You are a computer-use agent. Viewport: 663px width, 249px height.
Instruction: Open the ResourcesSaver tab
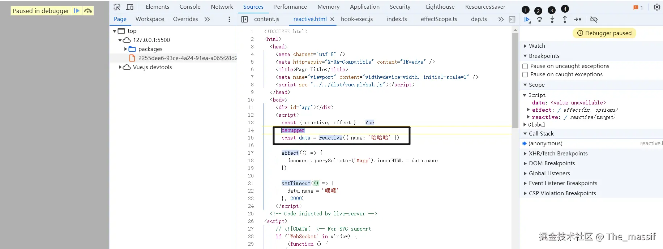pos(485,7)
